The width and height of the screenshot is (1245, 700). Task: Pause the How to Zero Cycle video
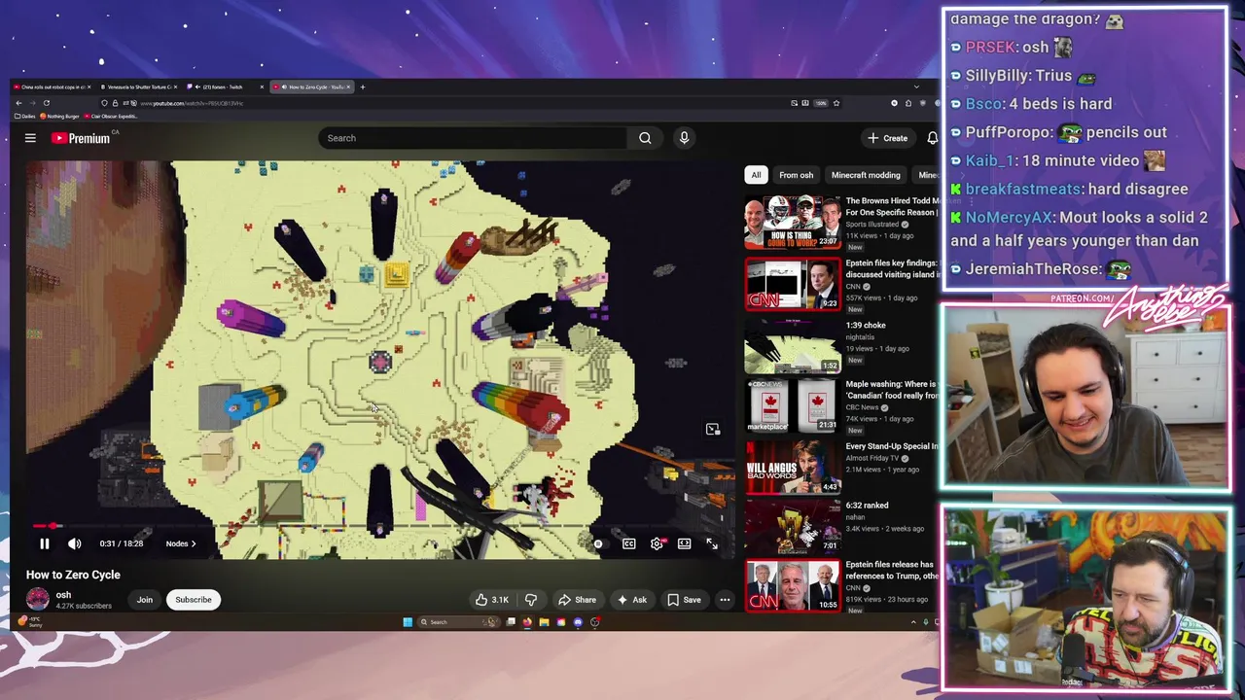pyautogui.click(x=44, y=543)
